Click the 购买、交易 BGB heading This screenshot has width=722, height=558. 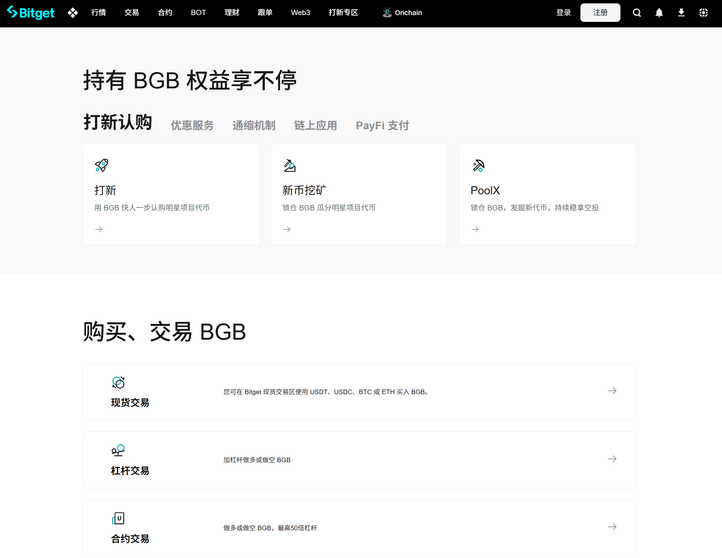tap(164, 332)
